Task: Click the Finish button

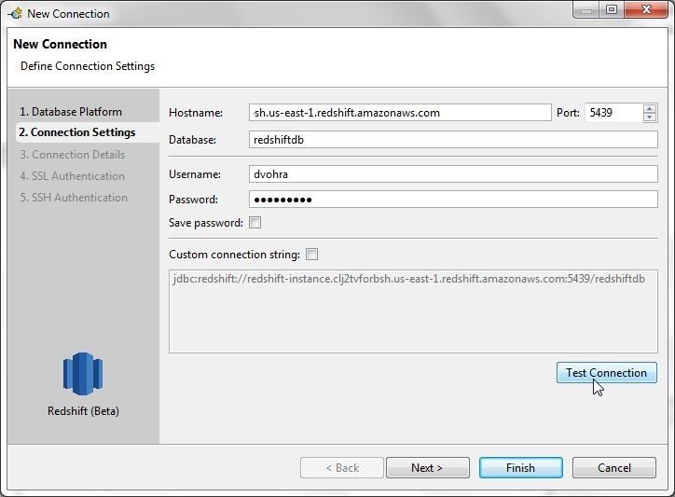Action: click(521, 468)
